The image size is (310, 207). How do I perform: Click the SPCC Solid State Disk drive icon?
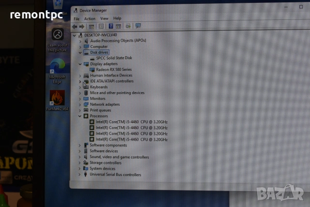tap(92, 59)
